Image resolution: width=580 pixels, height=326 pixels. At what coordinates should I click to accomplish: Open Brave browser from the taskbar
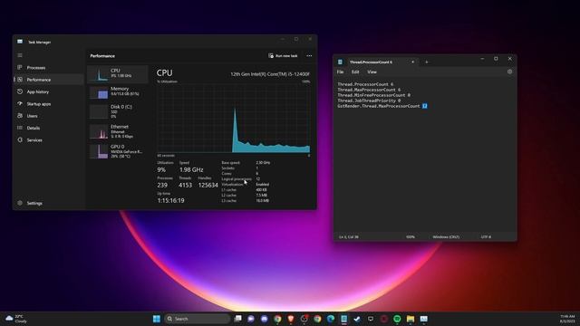point(291,319)
